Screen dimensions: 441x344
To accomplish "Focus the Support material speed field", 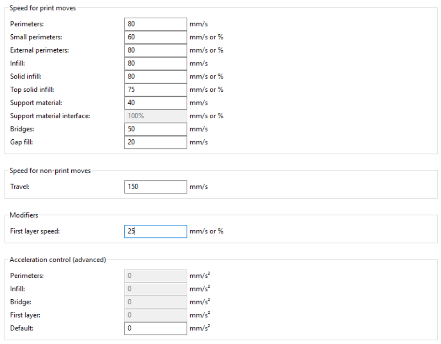I will (x=155, y=103).
